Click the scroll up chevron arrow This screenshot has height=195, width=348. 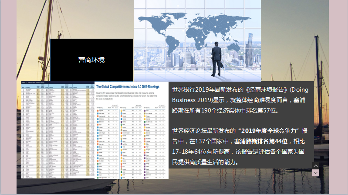316,166
